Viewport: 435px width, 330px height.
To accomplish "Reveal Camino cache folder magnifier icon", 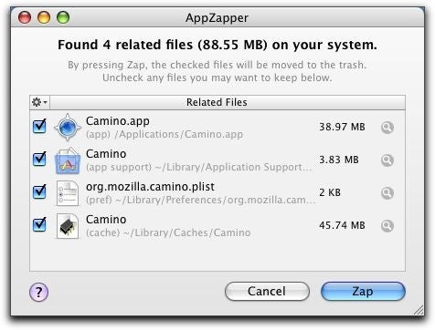I will [x=387, y=226].
